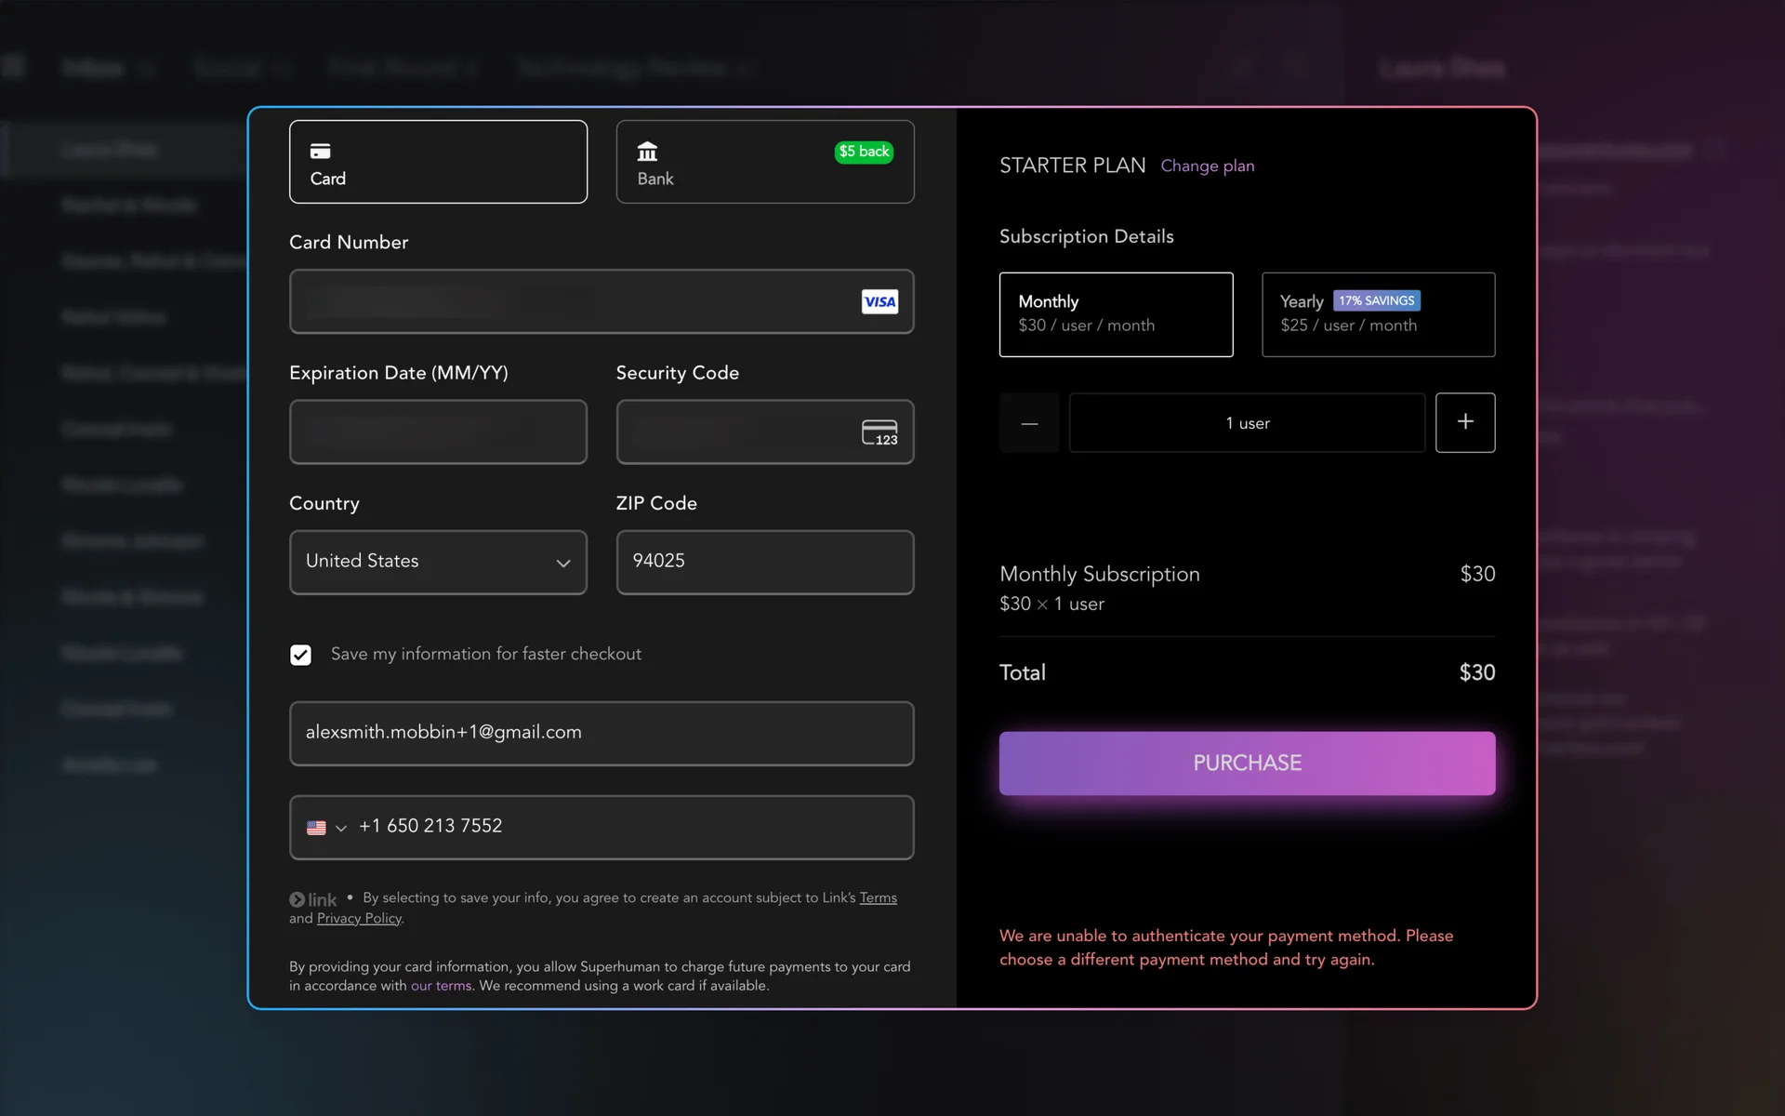Click the bank building icon
The height and width of the screenshot is (1116, 1785).
click(647, 151)
